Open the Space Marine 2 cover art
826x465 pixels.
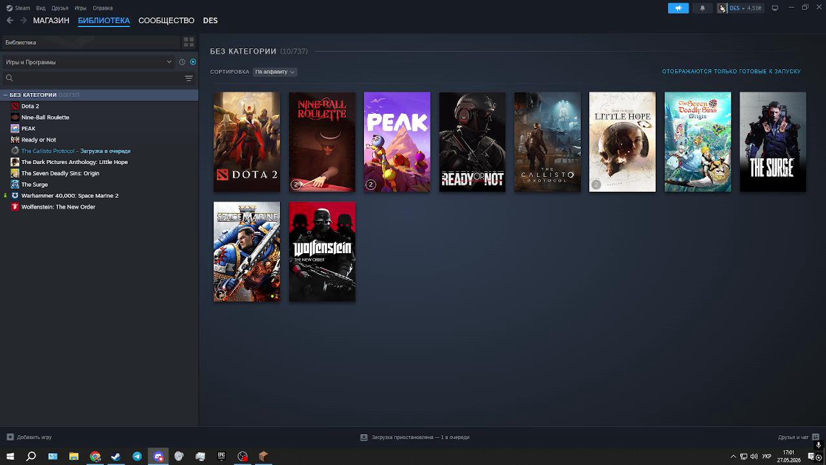[x=247, y=252]
